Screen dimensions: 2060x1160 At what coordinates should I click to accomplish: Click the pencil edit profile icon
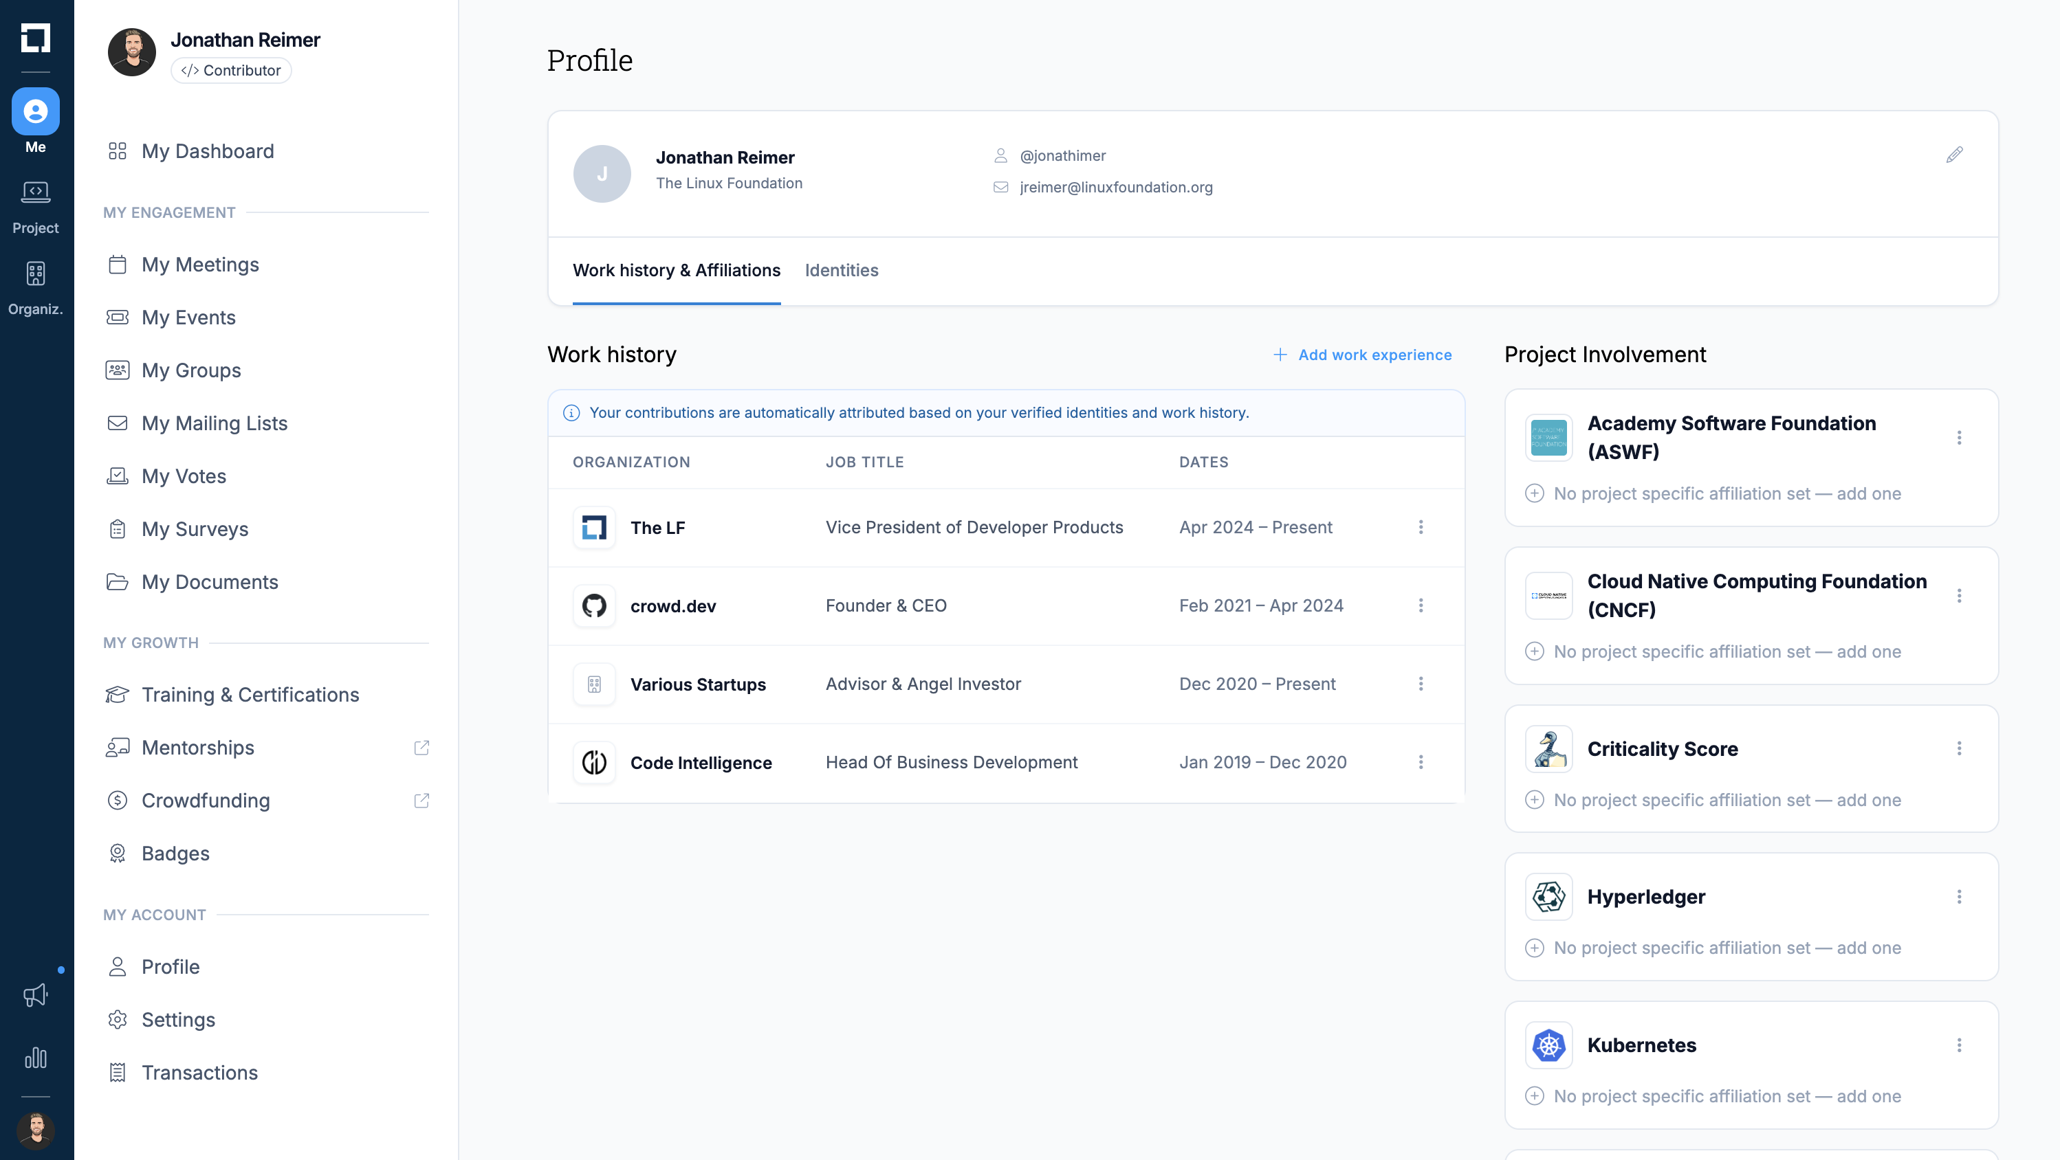point(1953,155)
